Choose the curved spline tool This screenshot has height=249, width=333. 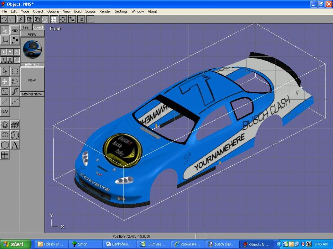15,101
